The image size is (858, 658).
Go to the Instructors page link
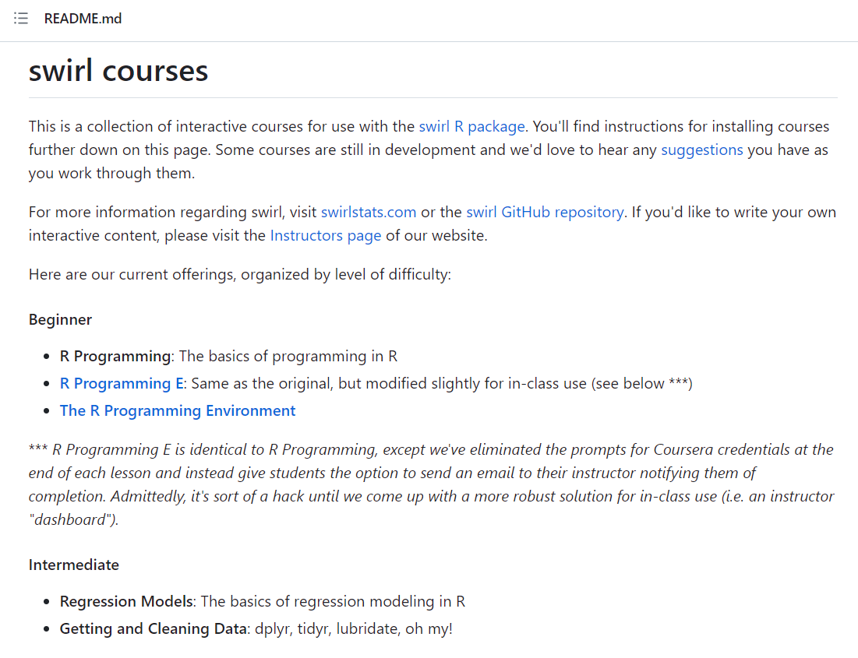click(x=326, y=236)
